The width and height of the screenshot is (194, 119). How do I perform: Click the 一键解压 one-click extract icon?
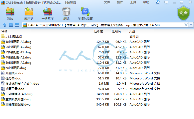click(x=48, y=11)
